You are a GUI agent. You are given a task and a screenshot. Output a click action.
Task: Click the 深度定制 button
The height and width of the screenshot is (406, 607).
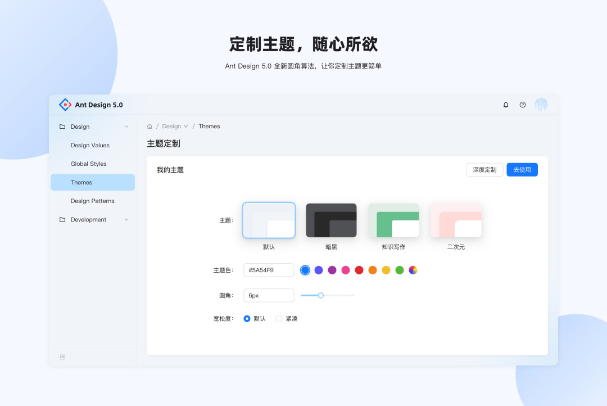coord(484,170)
